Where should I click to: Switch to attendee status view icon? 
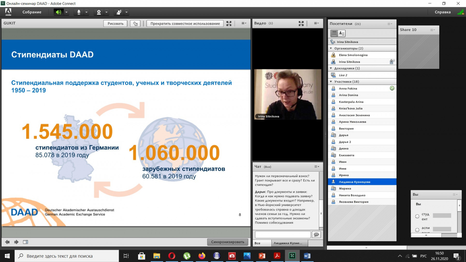tap(342, 33)
